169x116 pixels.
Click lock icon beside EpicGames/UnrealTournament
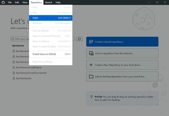(x=14, y=73)
